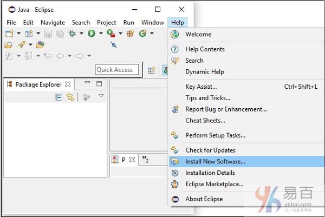Screen dimensions: 325x217
Task: Click the flashlight Search toolbar icon
Action: [21, 45]
